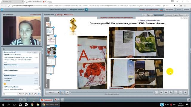Select slide thumbnail numbered 10

pyautogui.click(x=51, y=40)
